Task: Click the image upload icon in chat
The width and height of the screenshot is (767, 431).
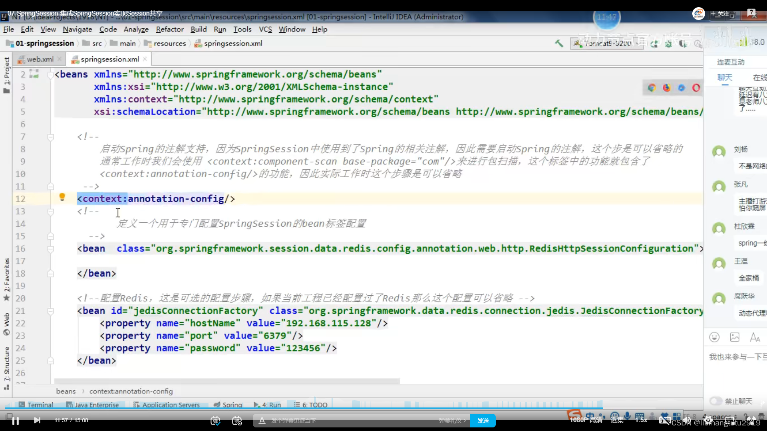Action: click(x=735, y=337)
